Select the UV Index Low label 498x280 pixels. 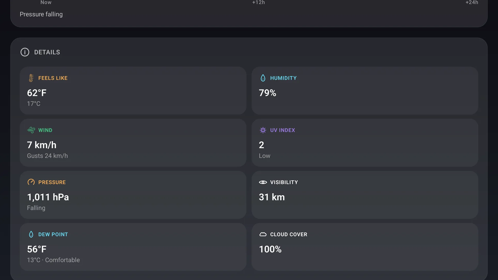pyautogui.click(x=265, y=156)
